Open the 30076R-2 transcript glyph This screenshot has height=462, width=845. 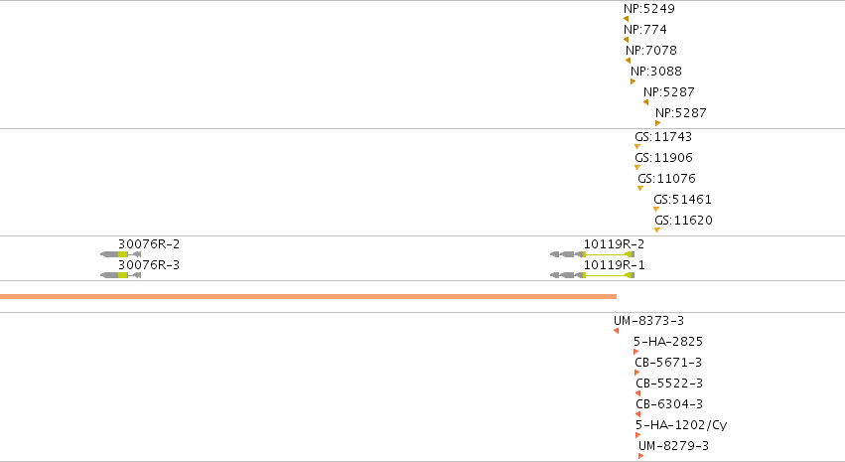click(x=121, y=254)
